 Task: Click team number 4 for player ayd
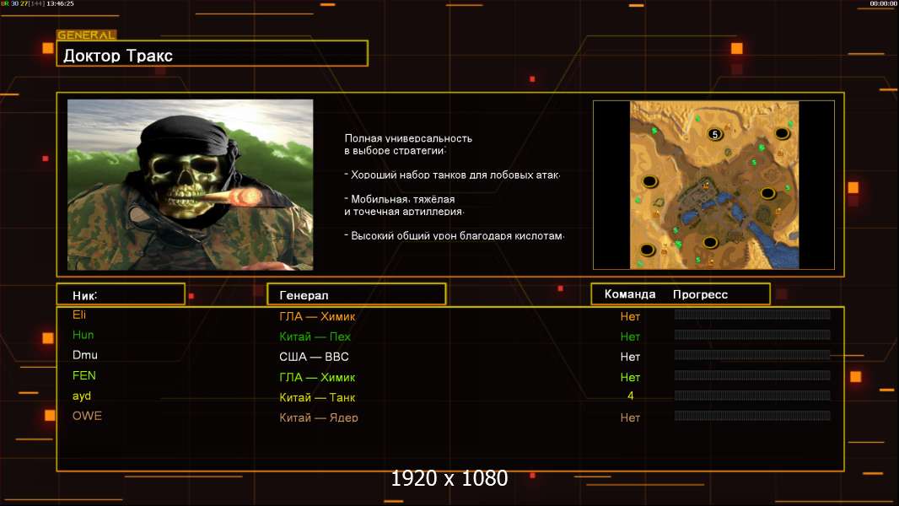(x=630, y=396)
